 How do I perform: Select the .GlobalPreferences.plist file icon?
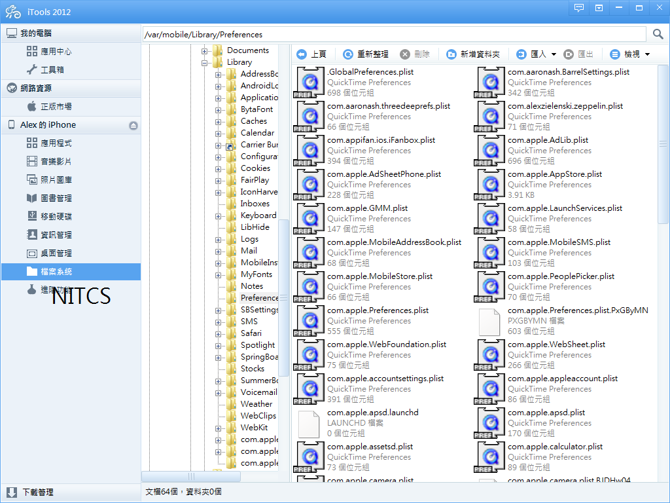point(309,83)
